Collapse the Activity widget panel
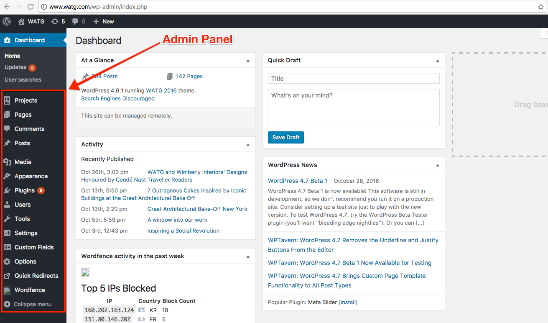Screen dimensions: 548x323 click(248, 145)
